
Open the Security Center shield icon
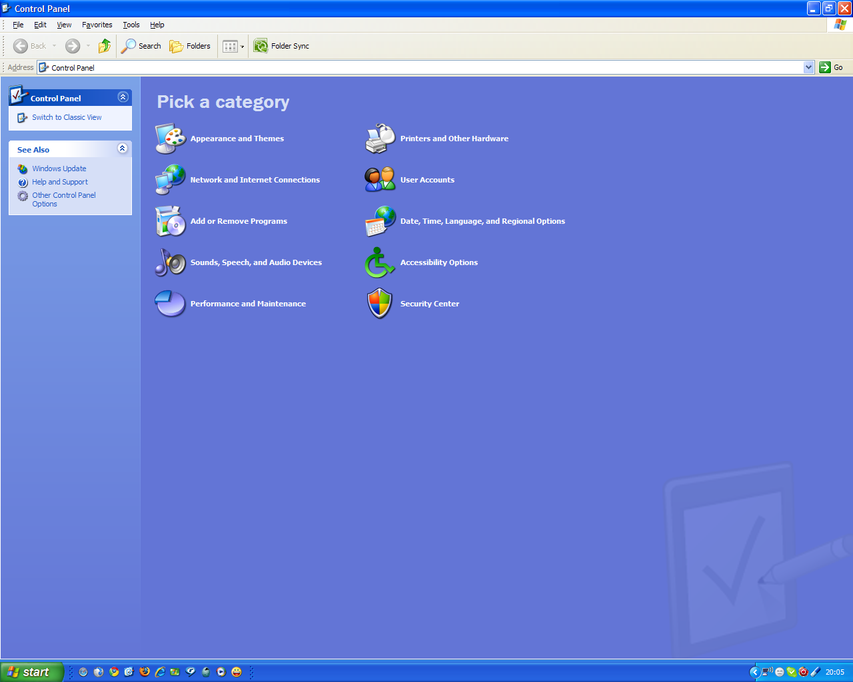tap(381, 304)
